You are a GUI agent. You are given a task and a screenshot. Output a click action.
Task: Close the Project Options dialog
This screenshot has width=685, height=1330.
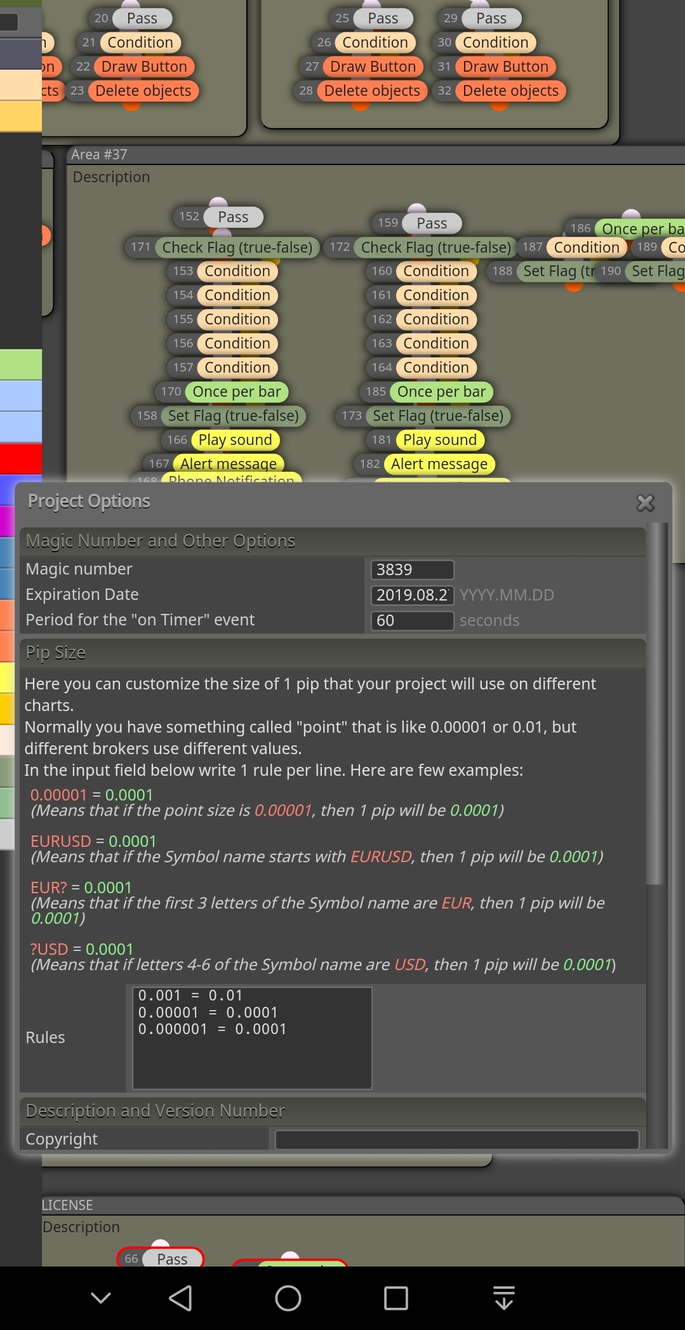click(x=645, y=503)
